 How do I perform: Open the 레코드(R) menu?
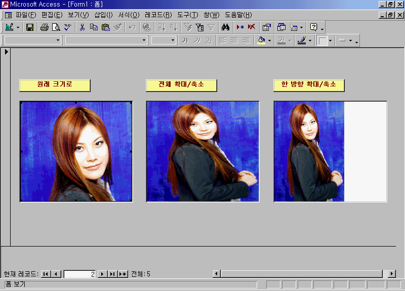158,15
